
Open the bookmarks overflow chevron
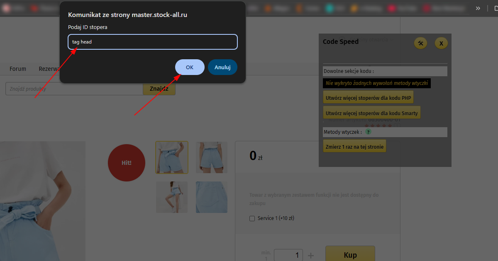(x=478, y=8)
